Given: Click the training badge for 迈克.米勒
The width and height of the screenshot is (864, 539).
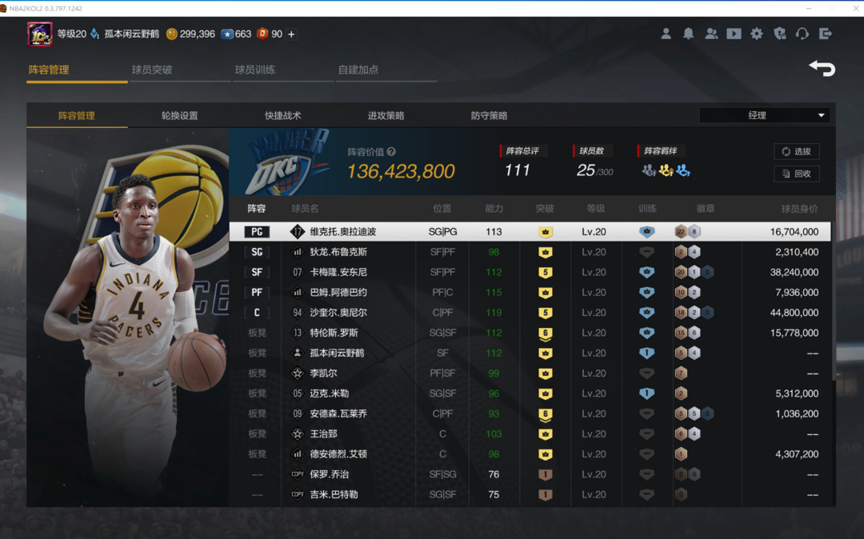Looking at the screenshot, I should [x=647, y=393].
